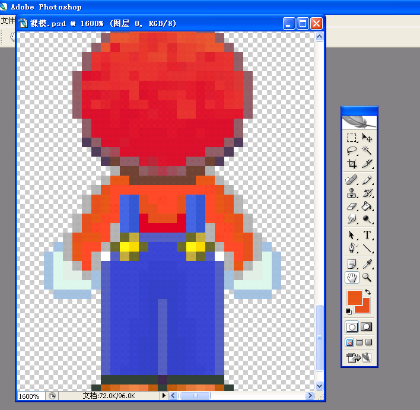This screenshot has width=420, height=410.
Task: Choose Full Screen mode
Action: pos(369,342)
